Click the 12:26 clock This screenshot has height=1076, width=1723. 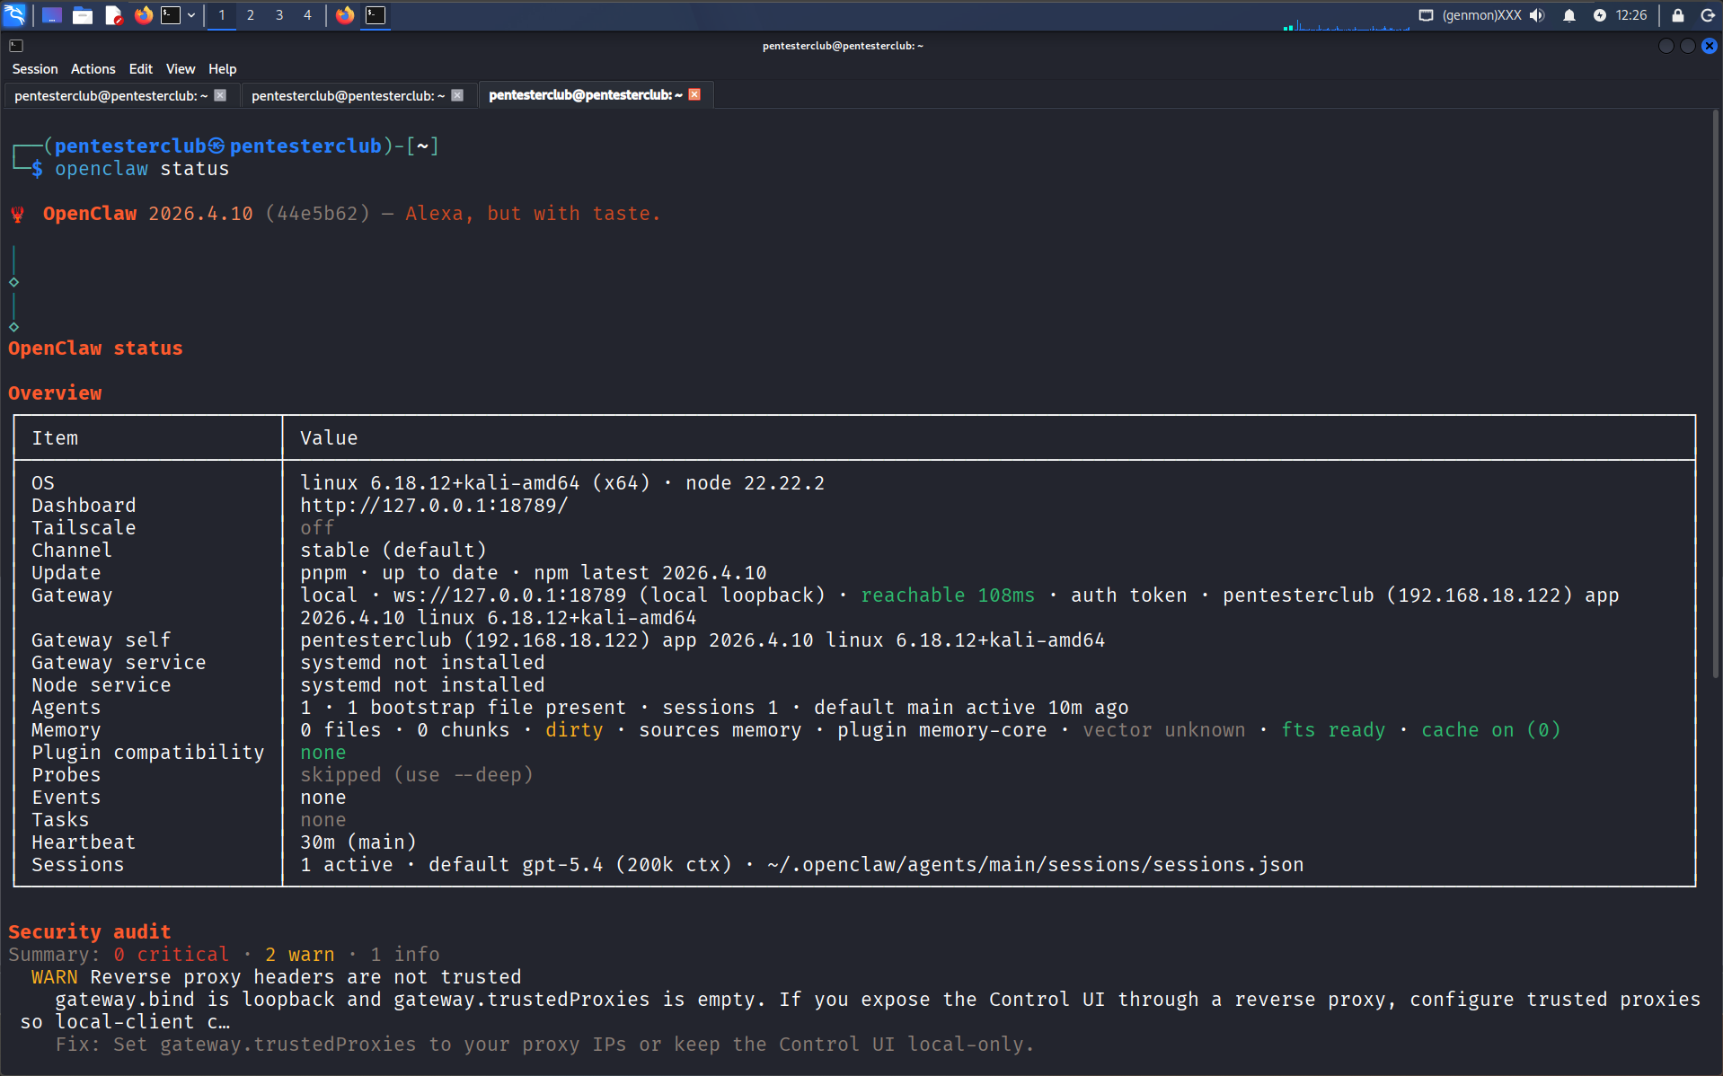pos(1631,15)
